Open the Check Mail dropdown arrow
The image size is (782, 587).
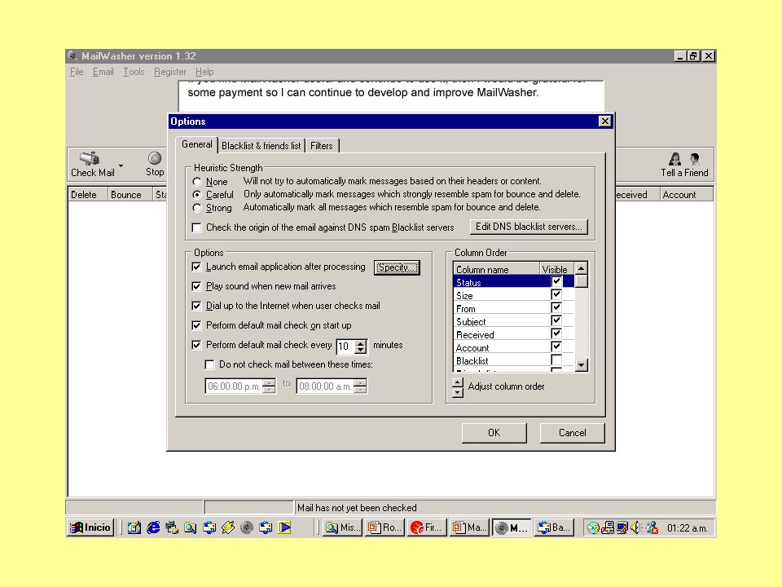(121, 166)
